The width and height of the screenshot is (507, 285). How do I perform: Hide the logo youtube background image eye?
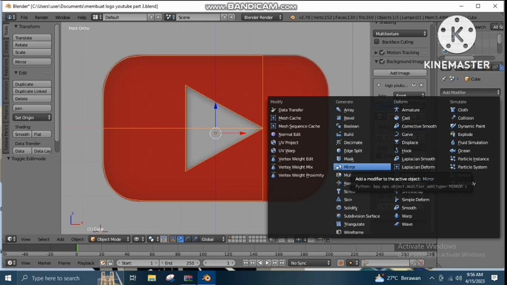pos(414,85)
